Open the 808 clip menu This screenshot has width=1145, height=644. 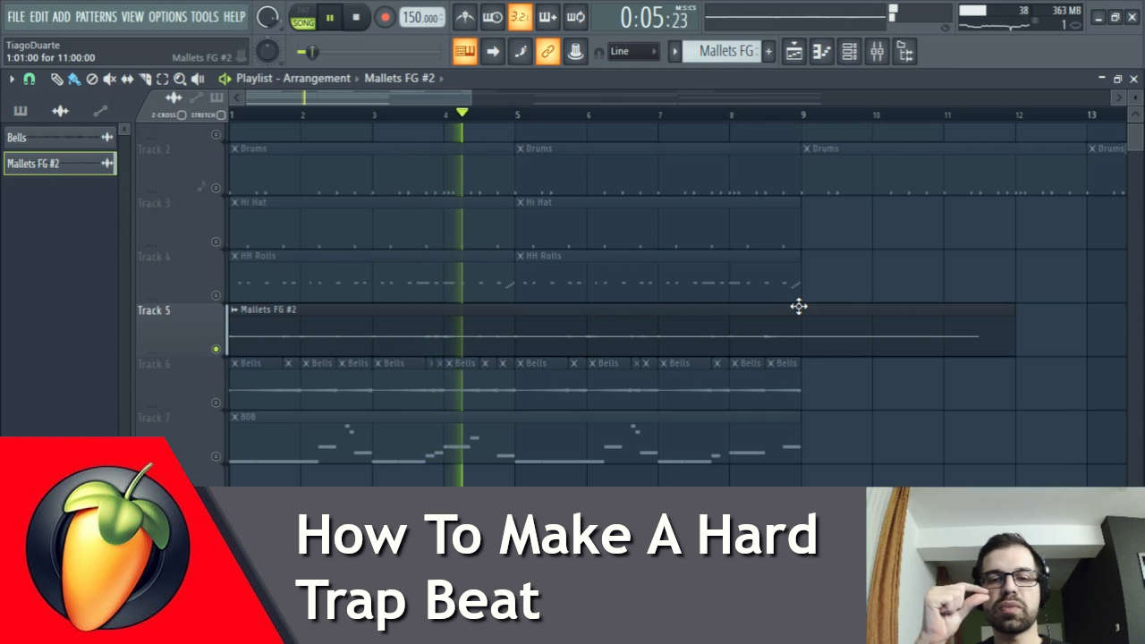(235, 417)
